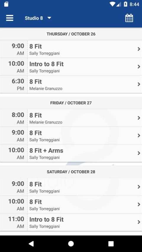This screenshot has height=252, width=142.
Task: Tap the Android back navigation button
Action: tap(31, 244)
